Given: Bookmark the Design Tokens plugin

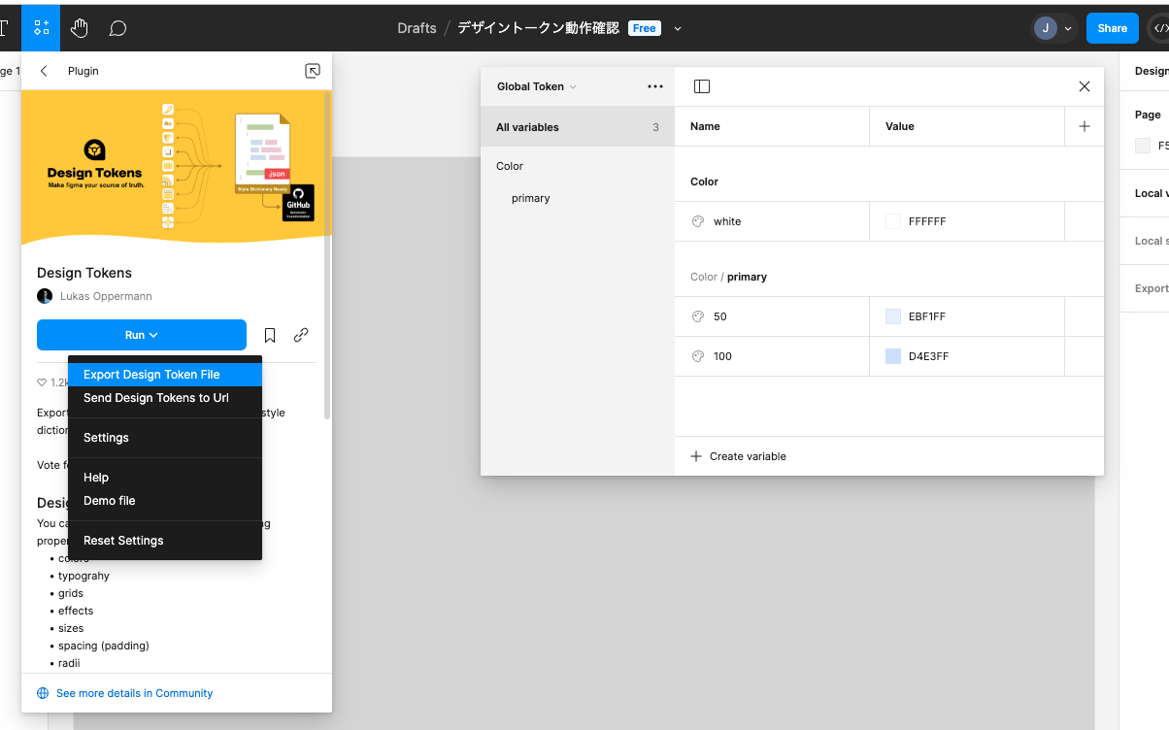Looking at the screenshot, I should [269, 334].
